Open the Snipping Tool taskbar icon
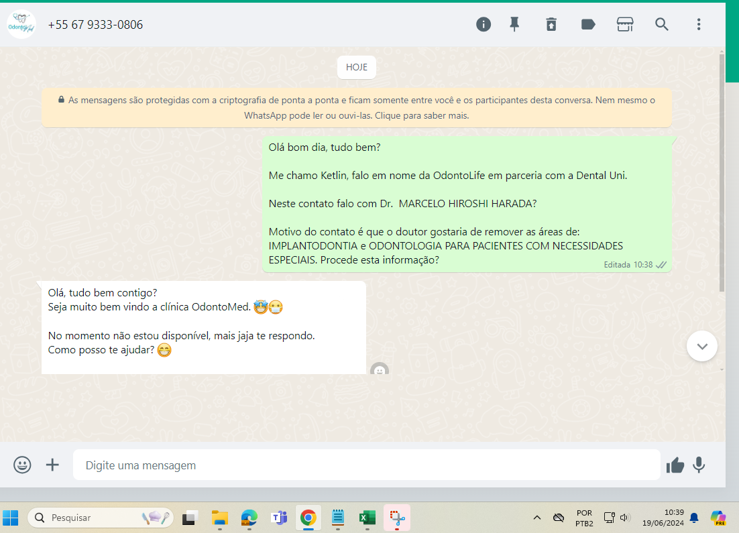This screenshot has height=533, width=739. tap(397, 518)
